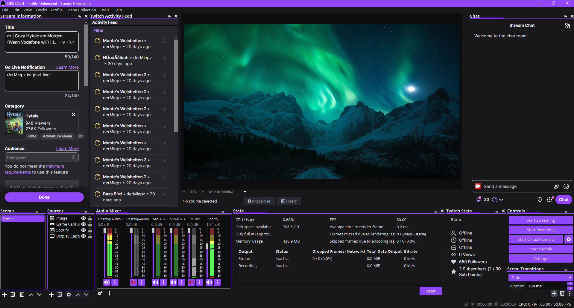The height and width of the screenshot is (308, 574).
Task: Add a scene transition with plus icon
Action: (554, 293)
